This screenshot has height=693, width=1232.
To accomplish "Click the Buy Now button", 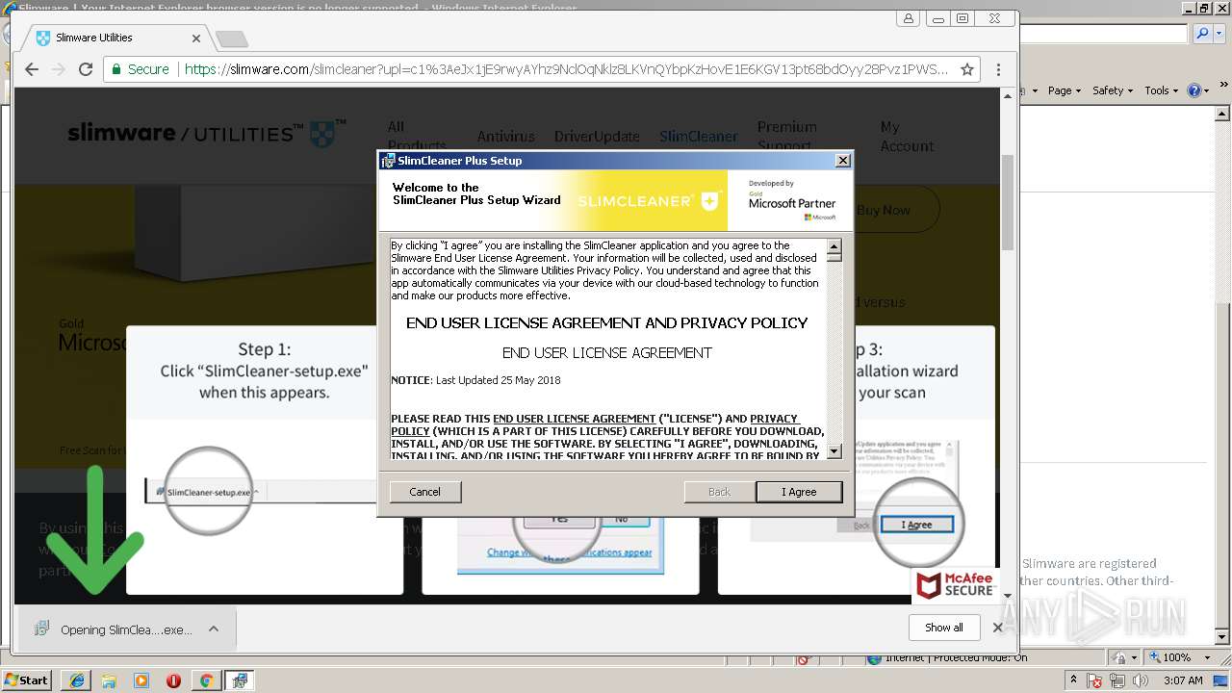I will click(x=884, y=210).
